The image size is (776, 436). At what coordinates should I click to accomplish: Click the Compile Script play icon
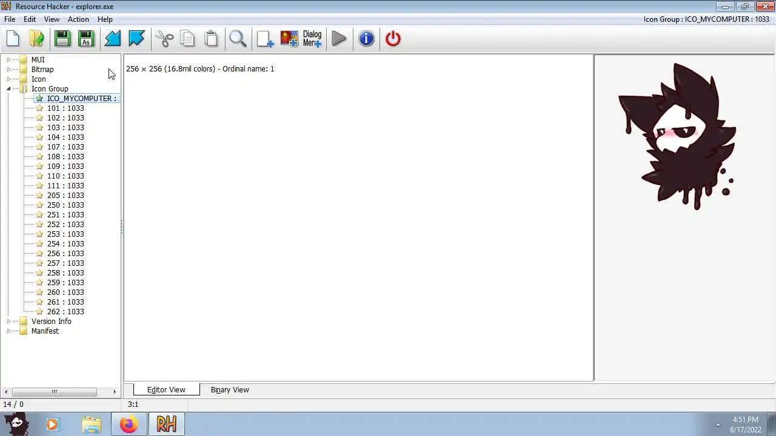[339, 39]
